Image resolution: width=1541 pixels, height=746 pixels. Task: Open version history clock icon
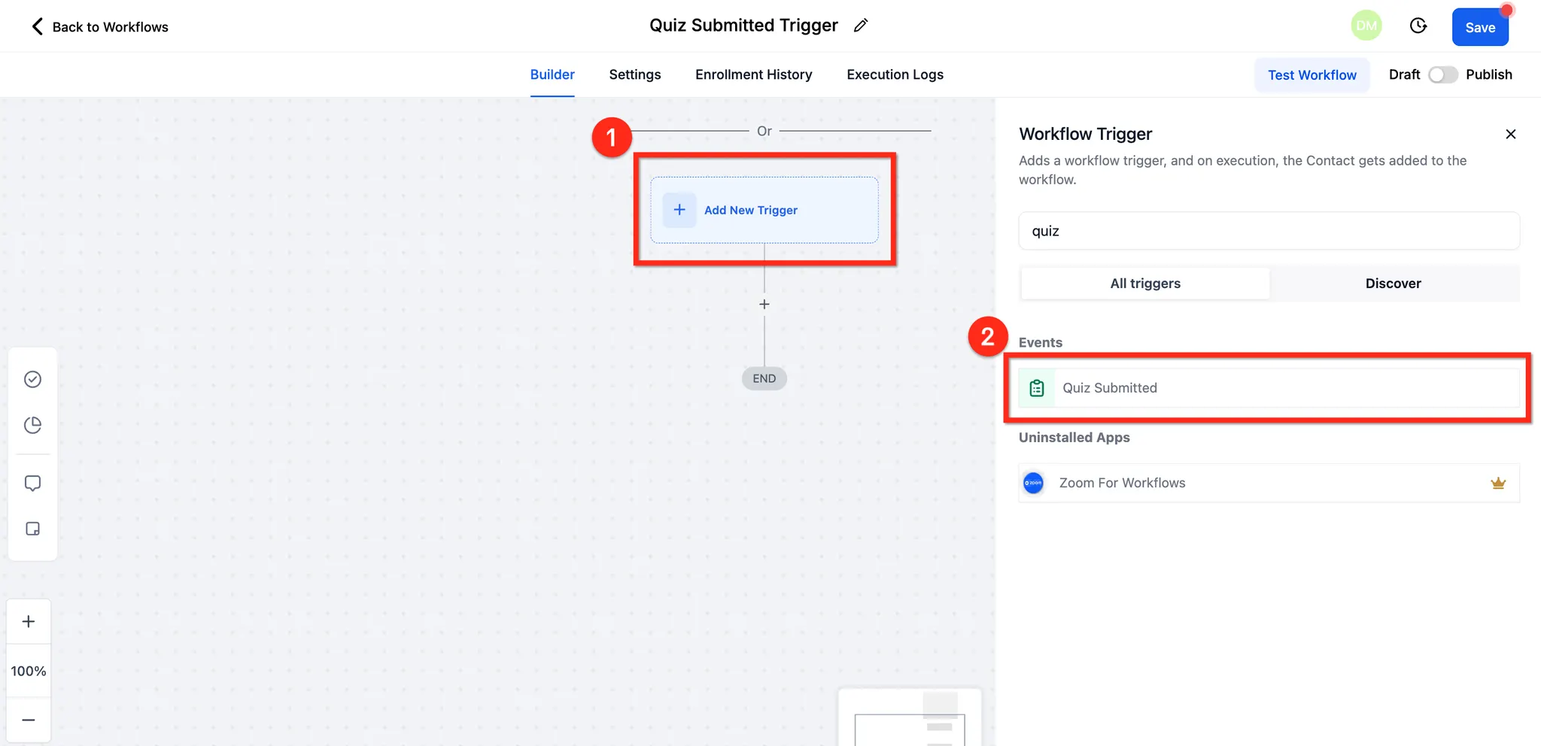[x=1418, y=26]
